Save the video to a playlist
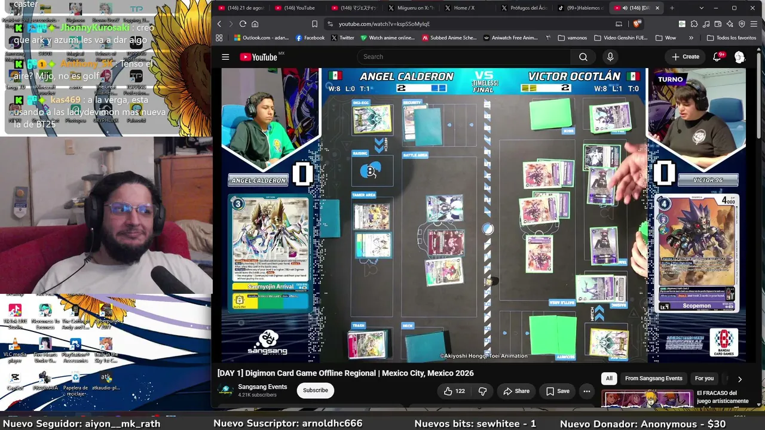Screen dimensions: 765x430 tap(558, 391)
